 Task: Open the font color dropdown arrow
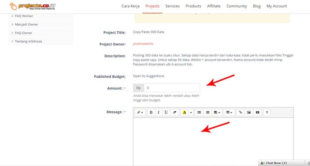(x=191, y=113)
